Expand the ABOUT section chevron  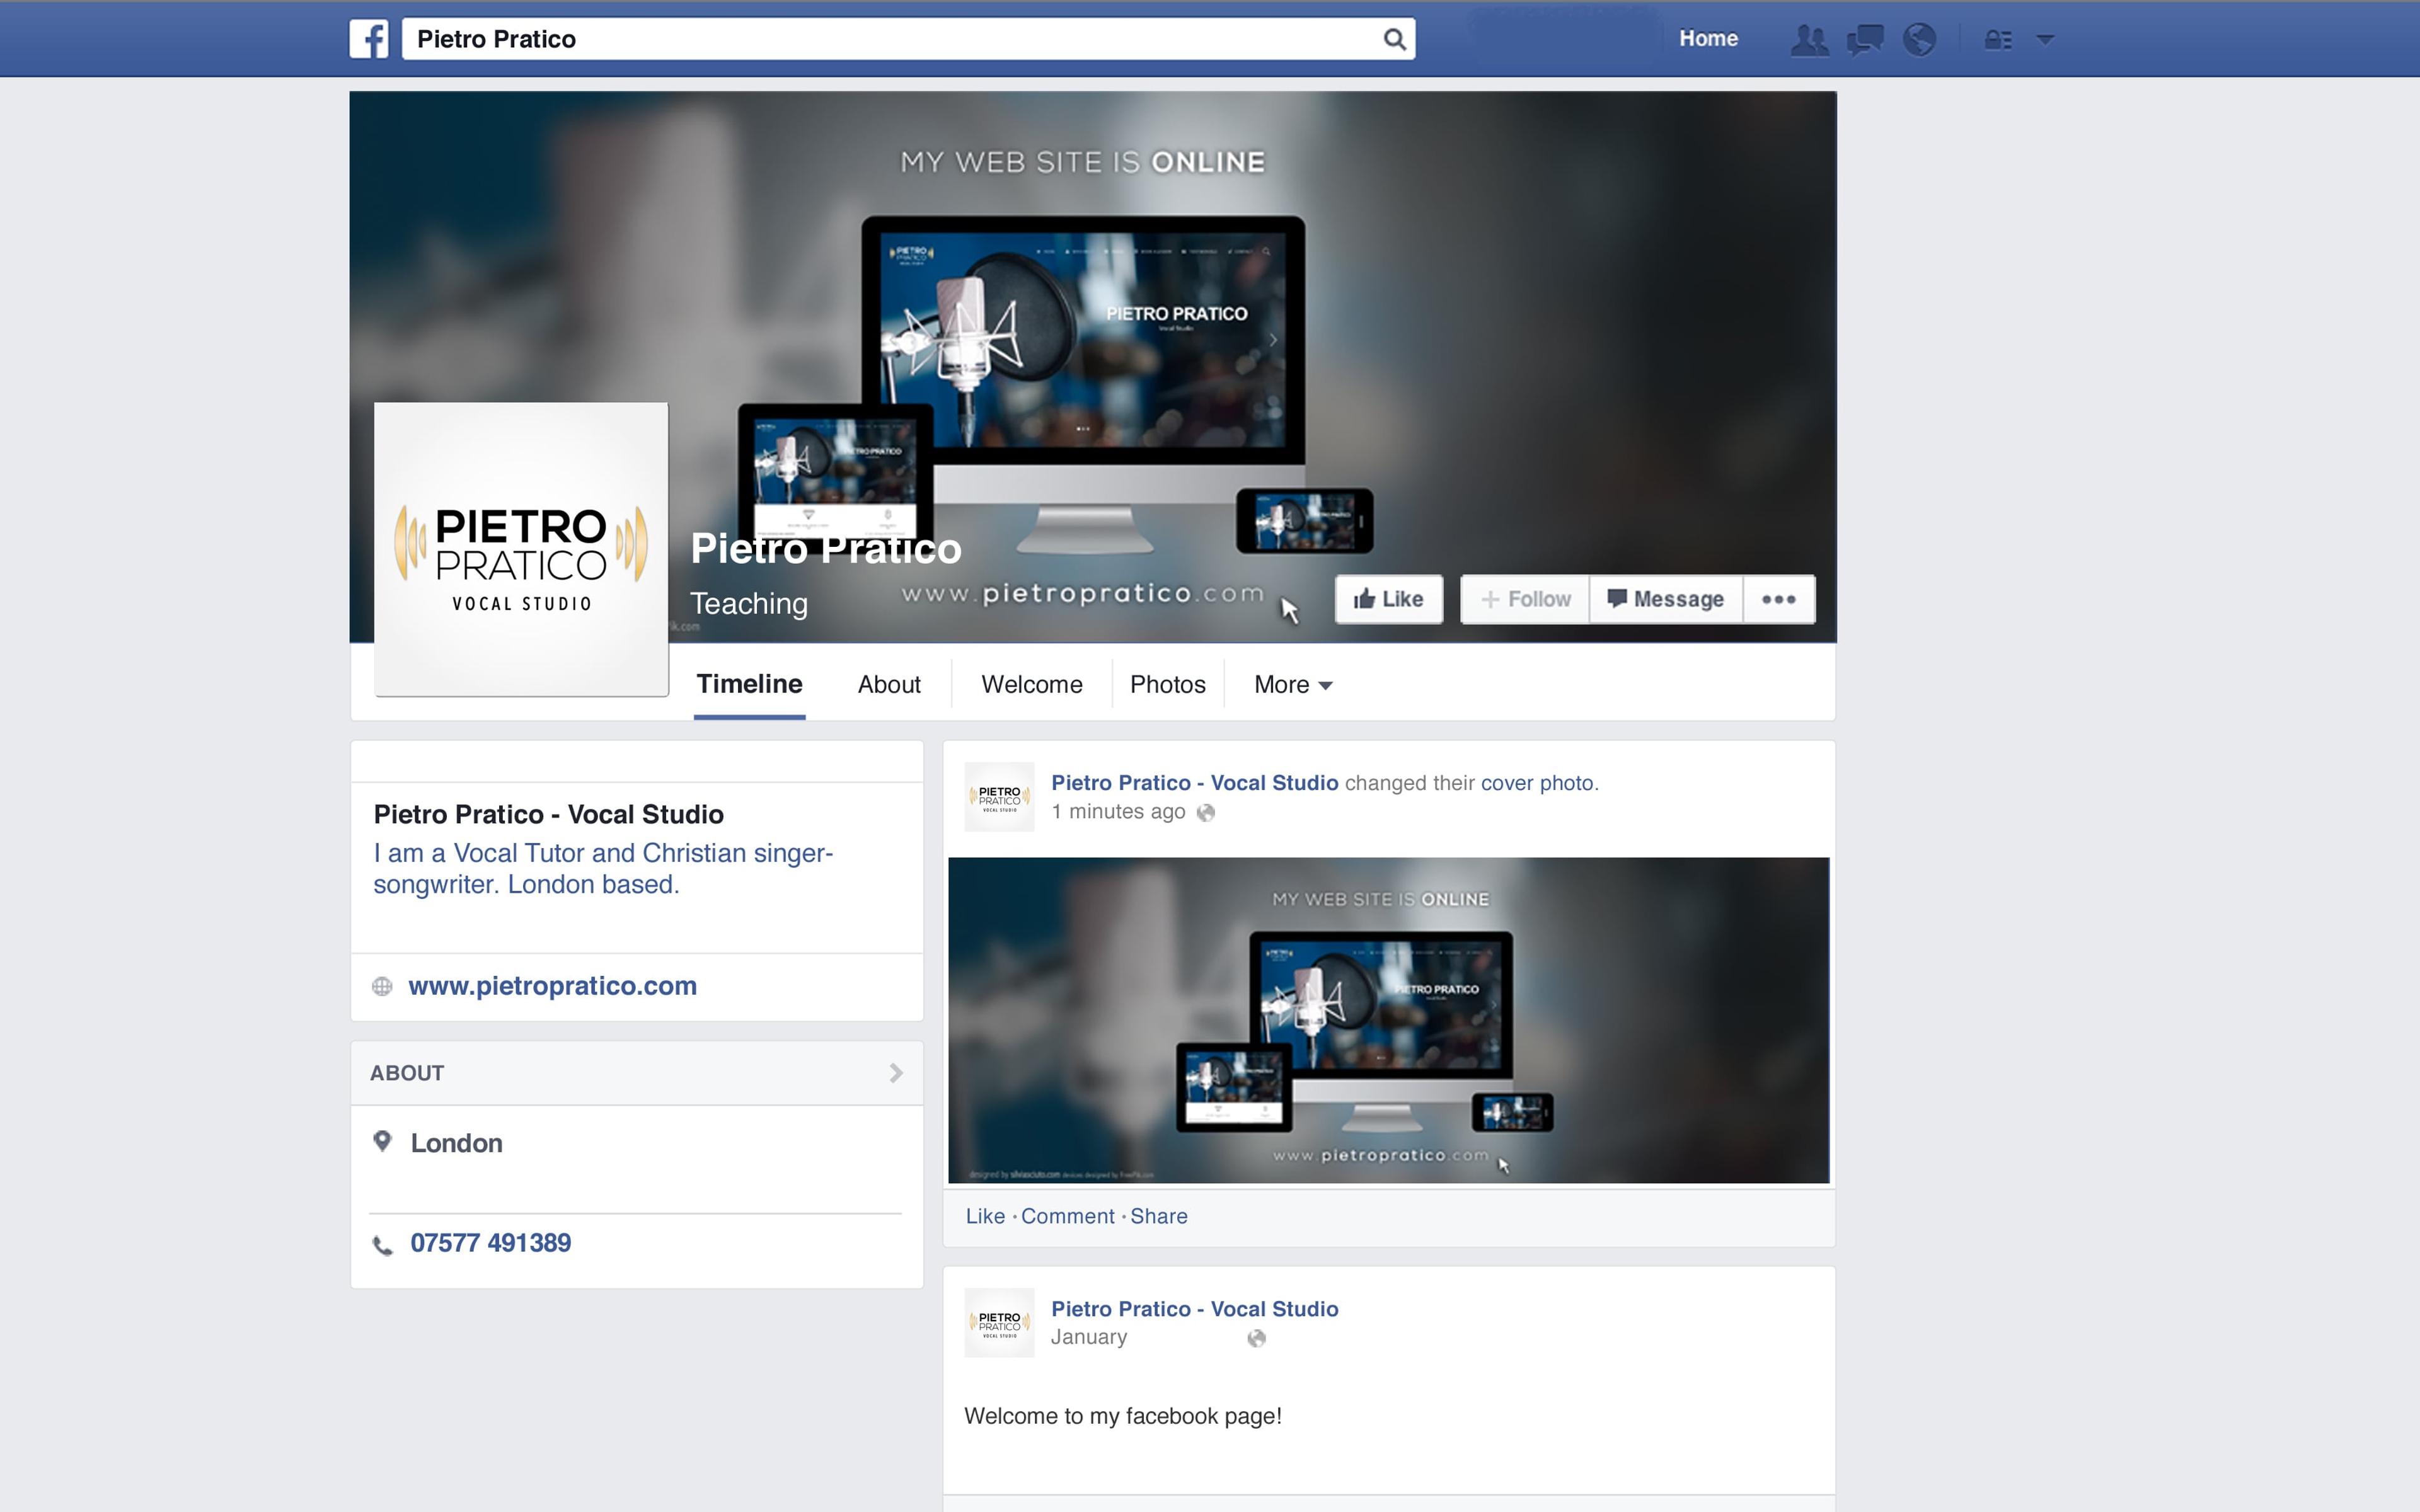(896, 1073)
